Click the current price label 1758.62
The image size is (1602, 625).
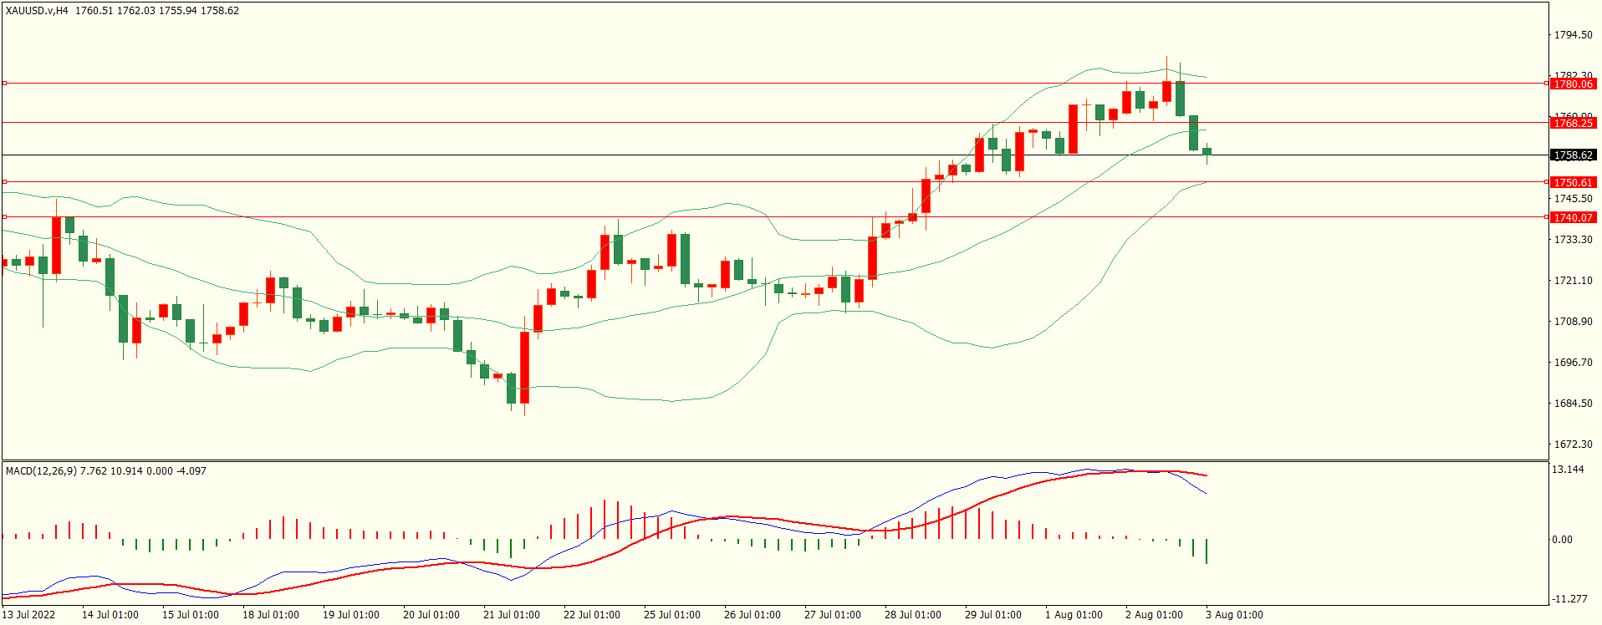tap(1573, 155)
